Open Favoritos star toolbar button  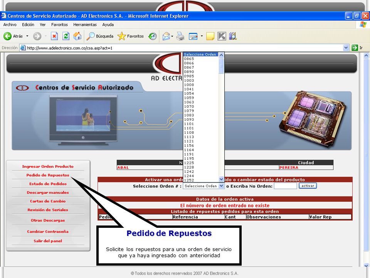[x=131, y=36]
